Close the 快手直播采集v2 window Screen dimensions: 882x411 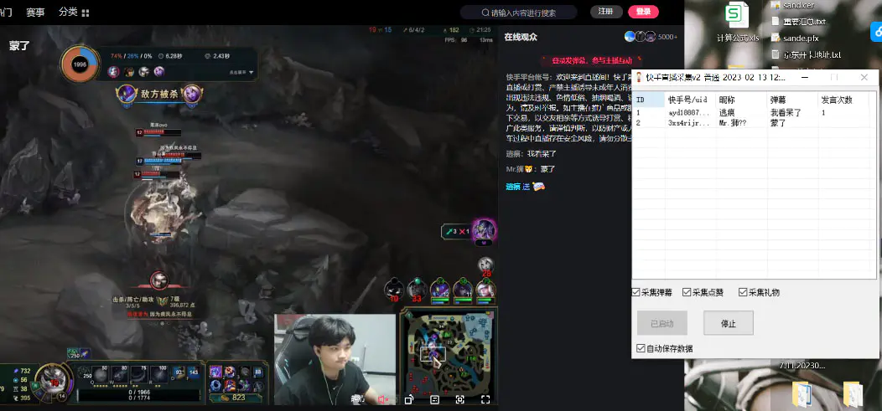click(864, 77)
